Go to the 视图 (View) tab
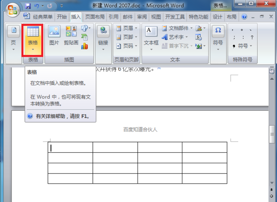Viewport: 277px width, 202px height. coord(156,17)
